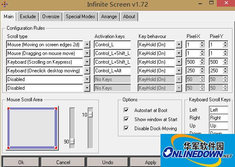Viewport: 235px width, 167px height.
Task: Close the Infinite Screen window
Action: (226, 3)
